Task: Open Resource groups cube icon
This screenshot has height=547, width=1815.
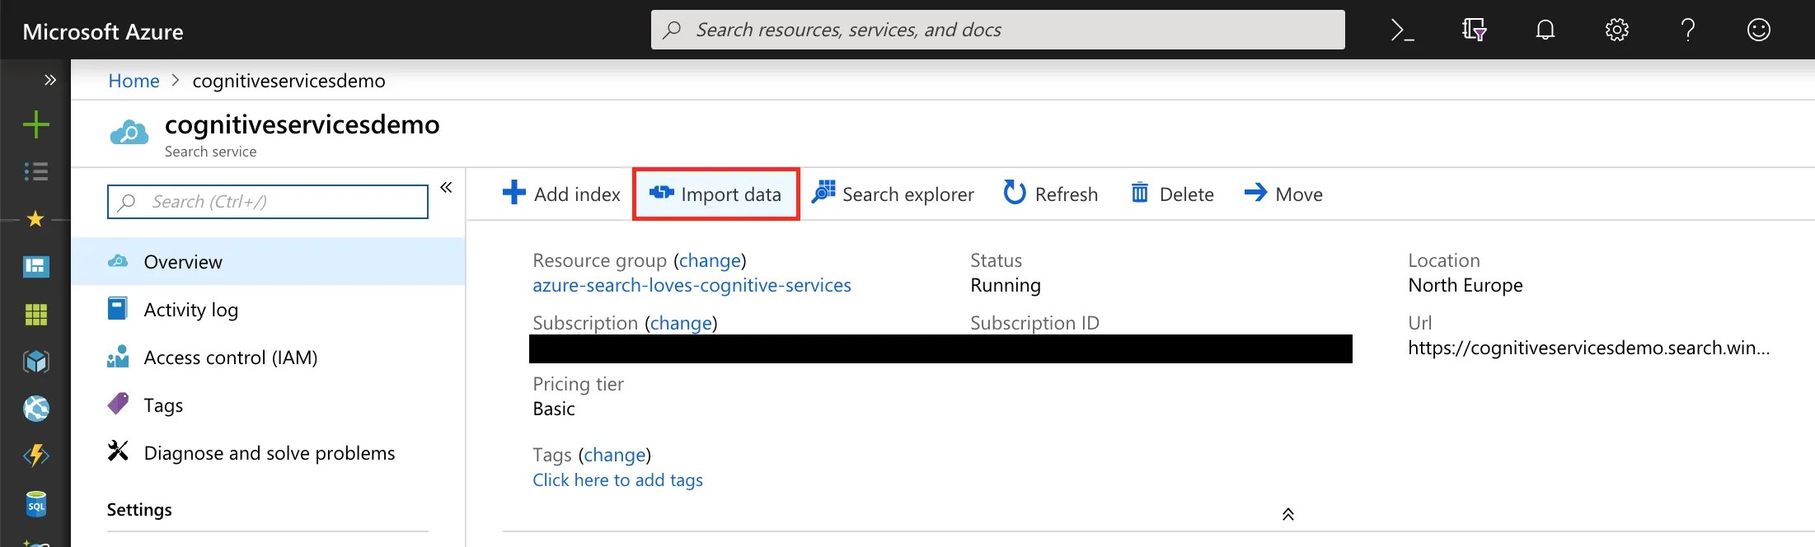Action: point(35,362)
